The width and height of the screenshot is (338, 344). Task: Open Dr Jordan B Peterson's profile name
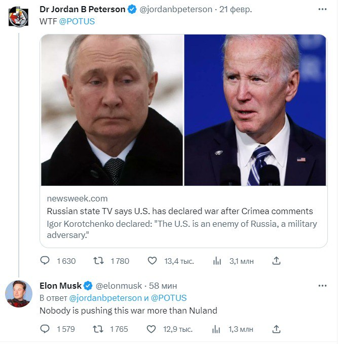click(x=82, y=10)
